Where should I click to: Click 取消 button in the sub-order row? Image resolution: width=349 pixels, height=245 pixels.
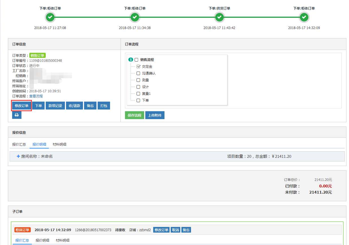[x=175, y=230]
